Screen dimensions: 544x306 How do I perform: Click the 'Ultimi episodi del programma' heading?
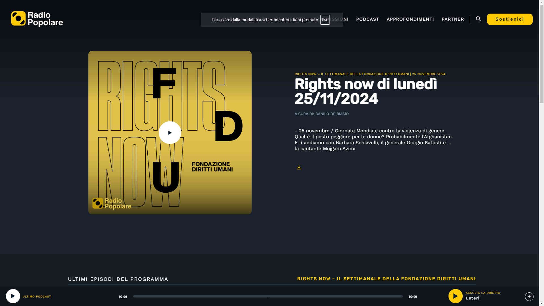click(118, 279)
